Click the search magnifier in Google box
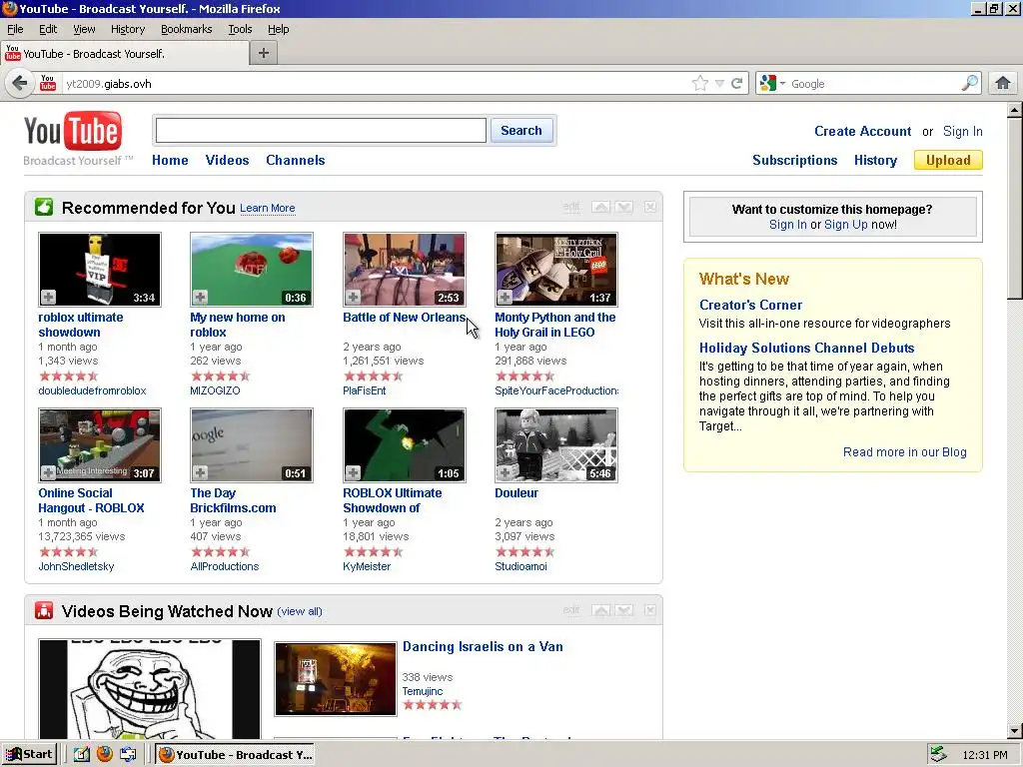 coord(970,84)
